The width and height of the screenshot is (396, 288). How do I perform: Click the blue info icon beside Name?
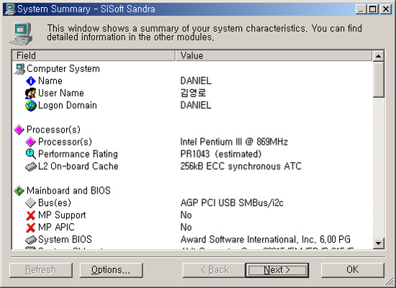click(x=30, y=81)
